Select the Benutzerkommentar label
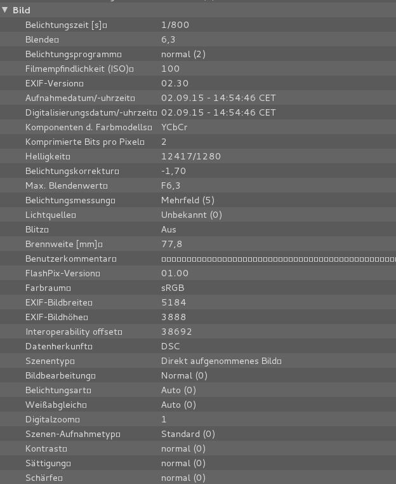Screen dimensions: 396x484 point(69,259)
